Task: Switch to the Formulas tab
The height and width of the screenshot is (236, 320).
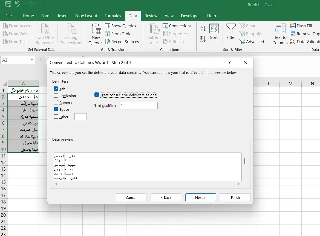Action: coord(113,16)
